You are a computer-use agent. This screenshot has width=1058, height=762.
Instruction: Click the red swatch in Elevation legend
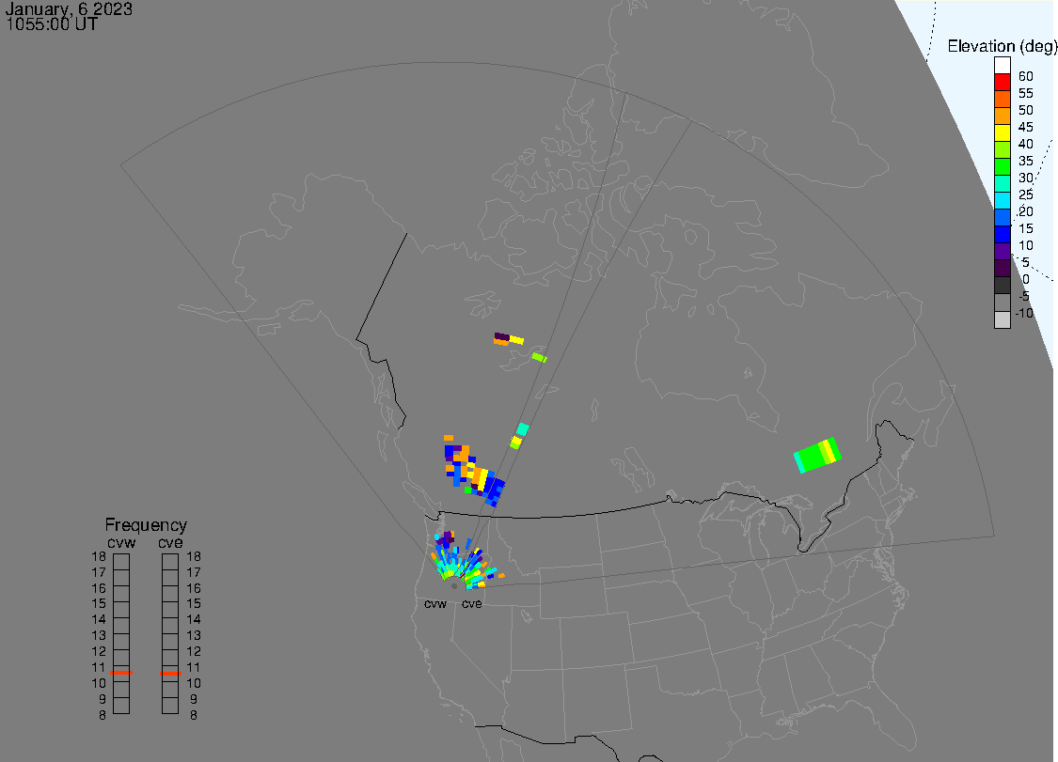tap(1003, 83)
